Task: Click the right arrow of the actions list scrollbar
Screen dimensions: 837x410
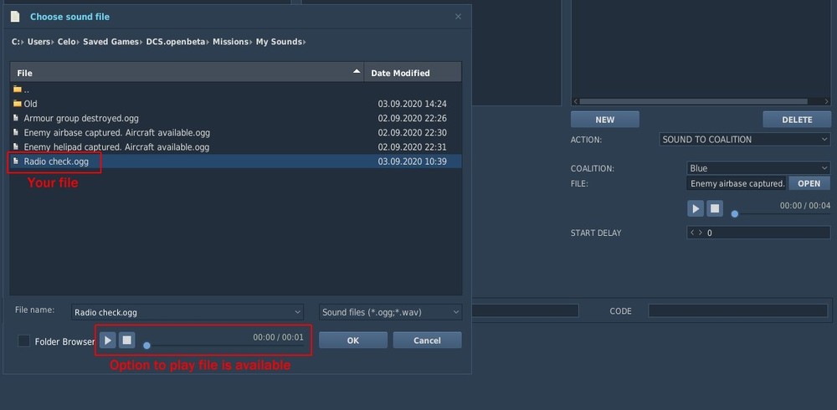Action: [x=826, y=101]
